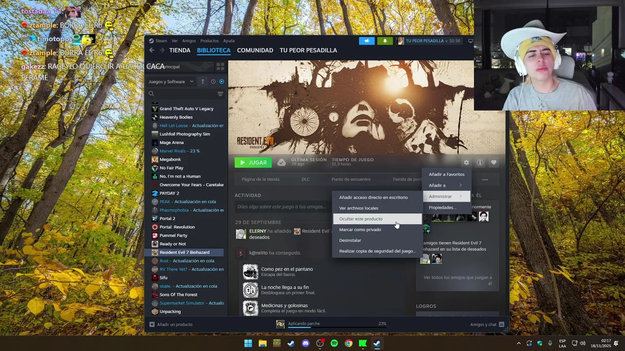Screen dimensions: 625x351
Task: Click the Como pez en el pantano achievement icon
Action: point(250,272)
